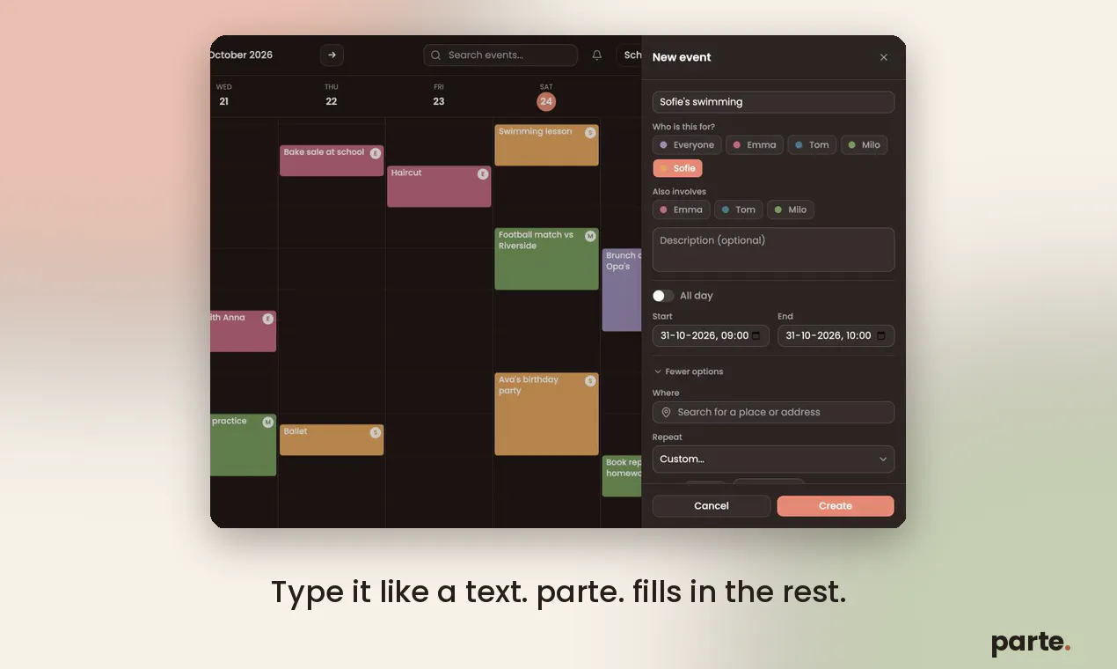This screenshot has width=1117, height=669.
Task: Open the Start date calendar picker icon
Action: coord(756,335)
